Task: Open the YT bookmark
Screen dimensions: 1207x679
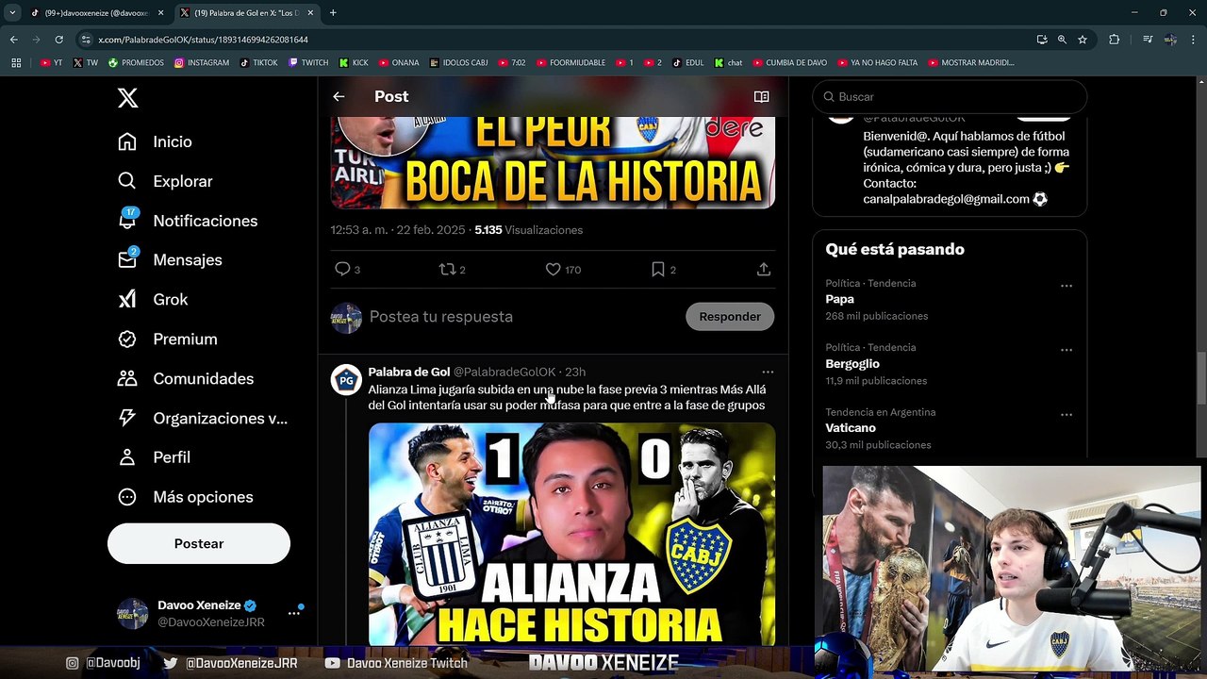Action: [x=52, y=63]
